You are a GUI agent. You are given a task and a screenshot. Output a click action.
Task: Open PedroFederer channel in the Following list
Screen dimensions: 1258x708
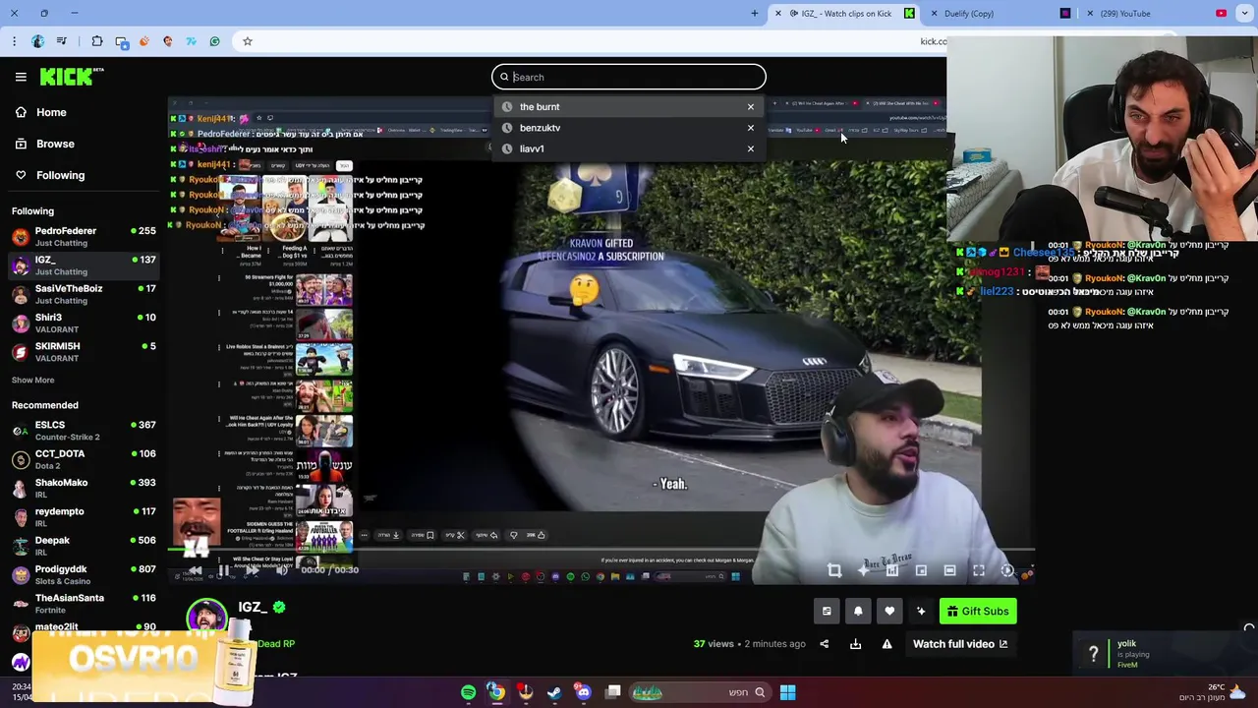pyautogui.click(x=83, y=236)
